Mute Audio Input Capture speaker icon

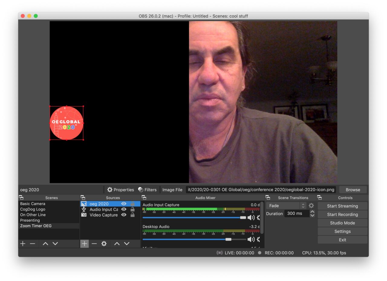tap(251, 217)
